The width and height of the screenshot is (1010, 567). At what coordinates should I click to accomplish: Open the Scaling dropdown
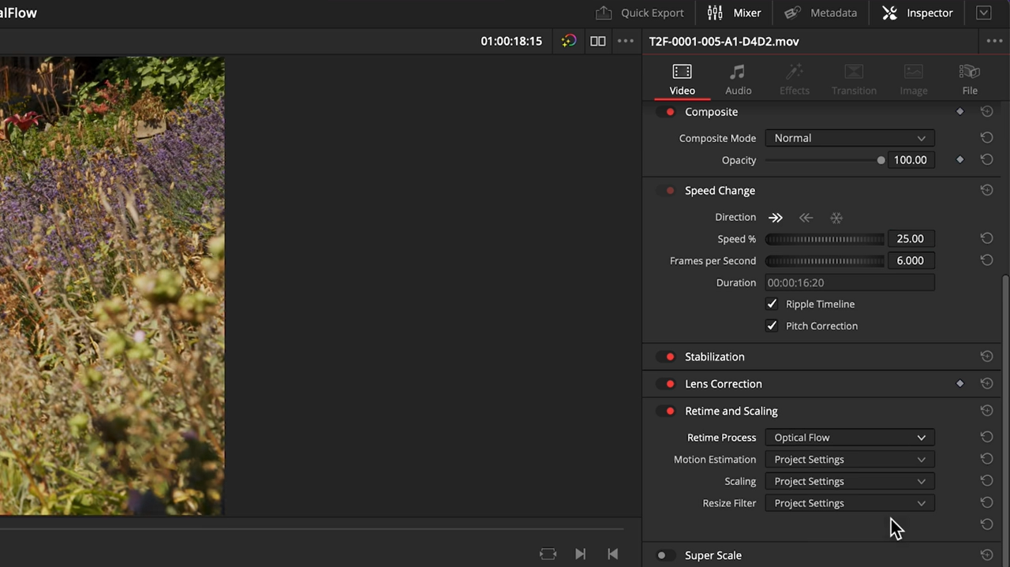point(850,481)
